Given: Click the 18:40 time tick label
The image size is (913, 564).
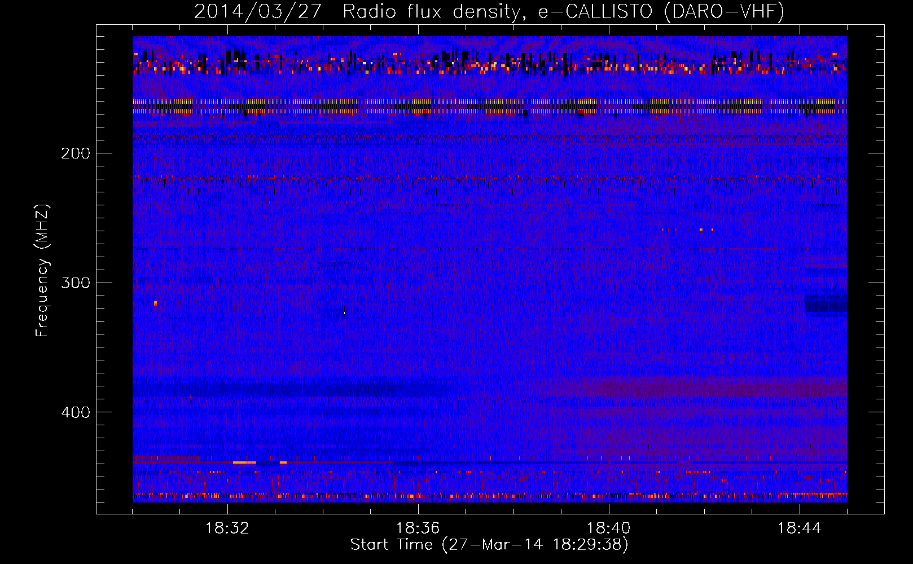Looking at the screenshot, I should pos(609,528).
